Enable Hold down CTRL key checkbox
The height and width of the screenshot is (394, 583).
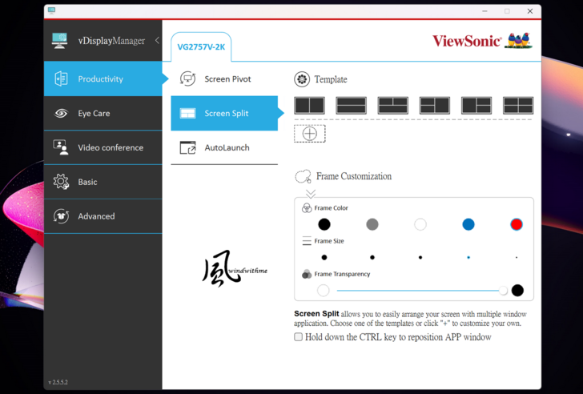[x=298, y=337]
